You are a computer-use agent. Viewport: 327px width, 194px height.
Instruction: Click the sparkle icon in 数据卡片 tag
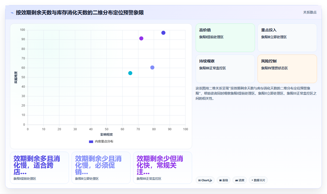pyautogui.click(x=252, y=180)
